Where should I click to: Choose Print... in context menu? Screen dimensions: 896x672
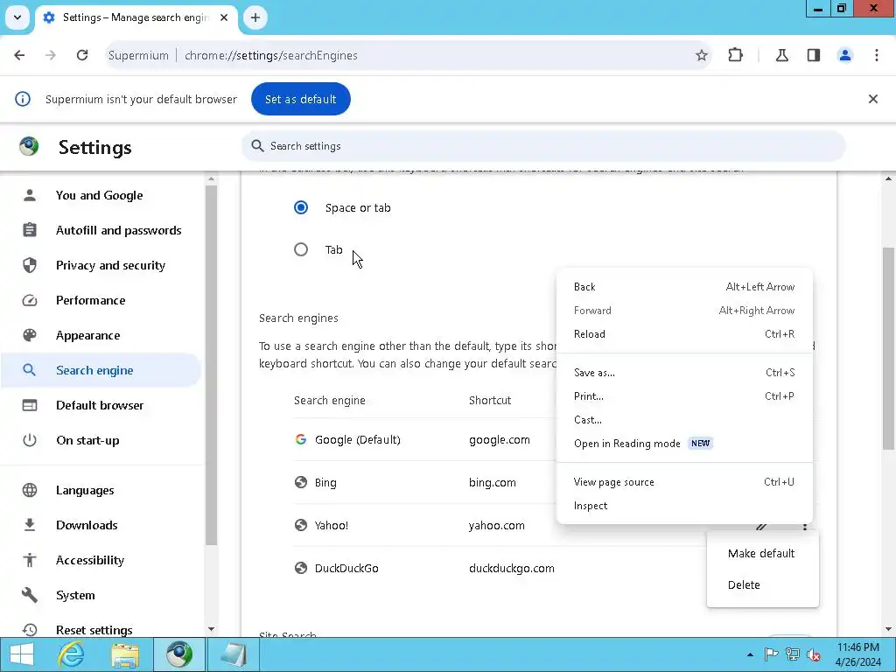[x=684, y=396]
